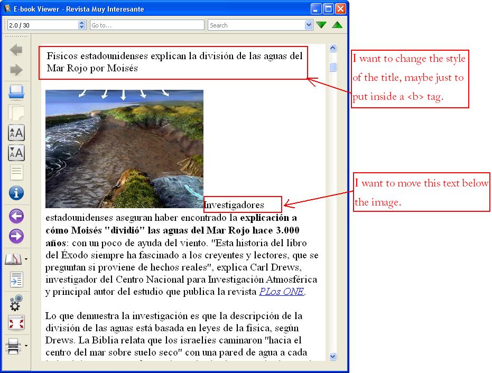
Task: Open the print options dropdown arrow
Action: tap(26, 346)
